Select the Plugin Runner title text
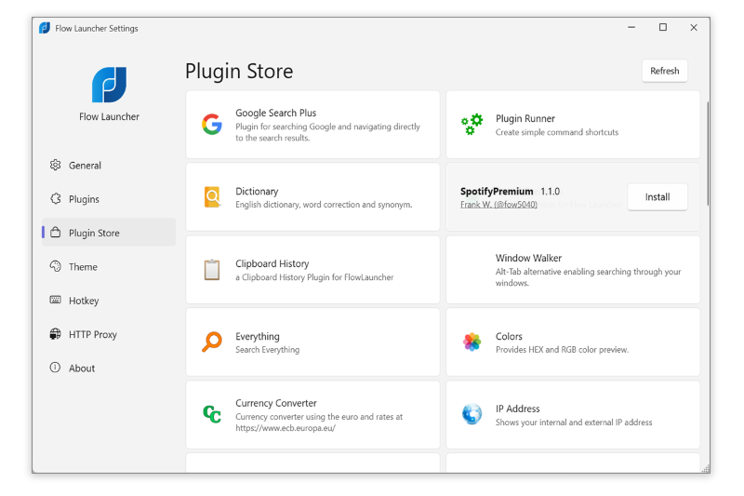The width and height of the screenshot is (744, 496). (x=525, y=119)
